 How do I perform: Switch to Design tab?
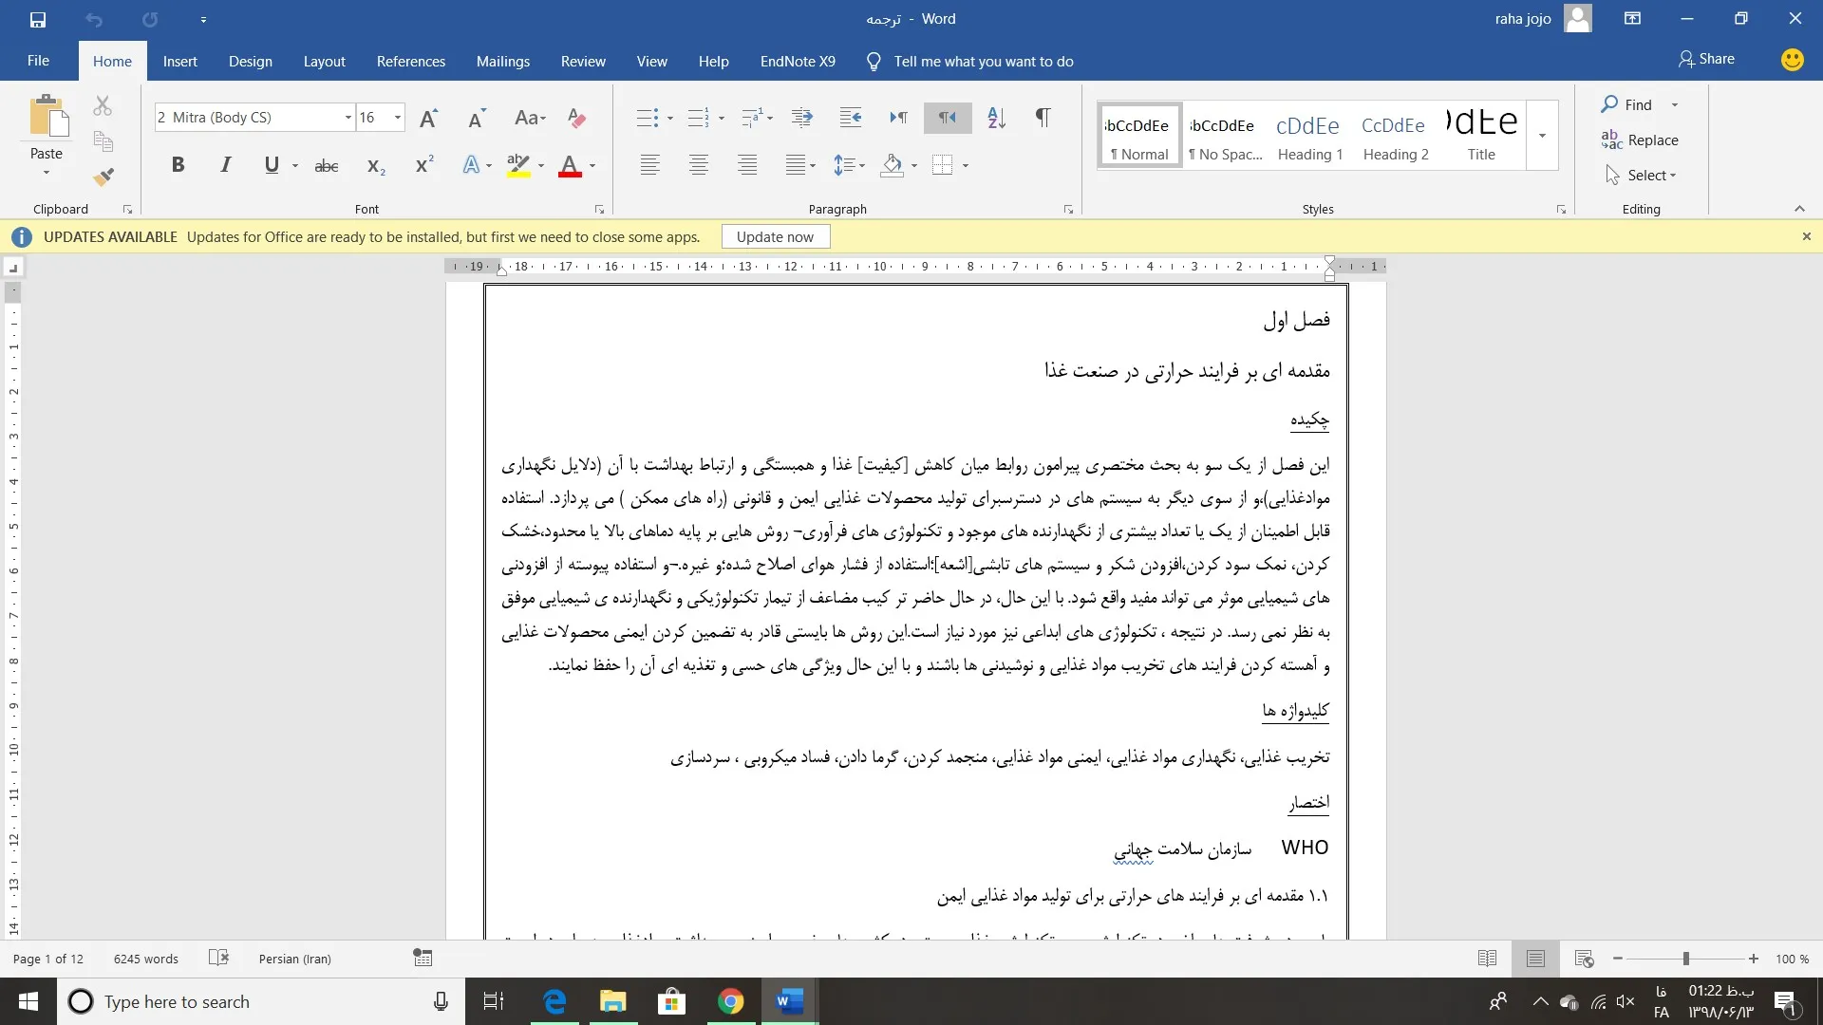(x=251, y=61)
